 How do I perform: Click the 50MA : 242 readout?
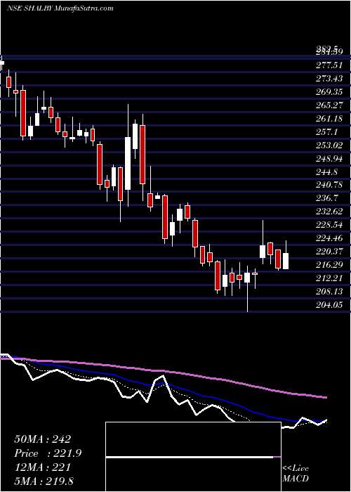coord(42,439)
